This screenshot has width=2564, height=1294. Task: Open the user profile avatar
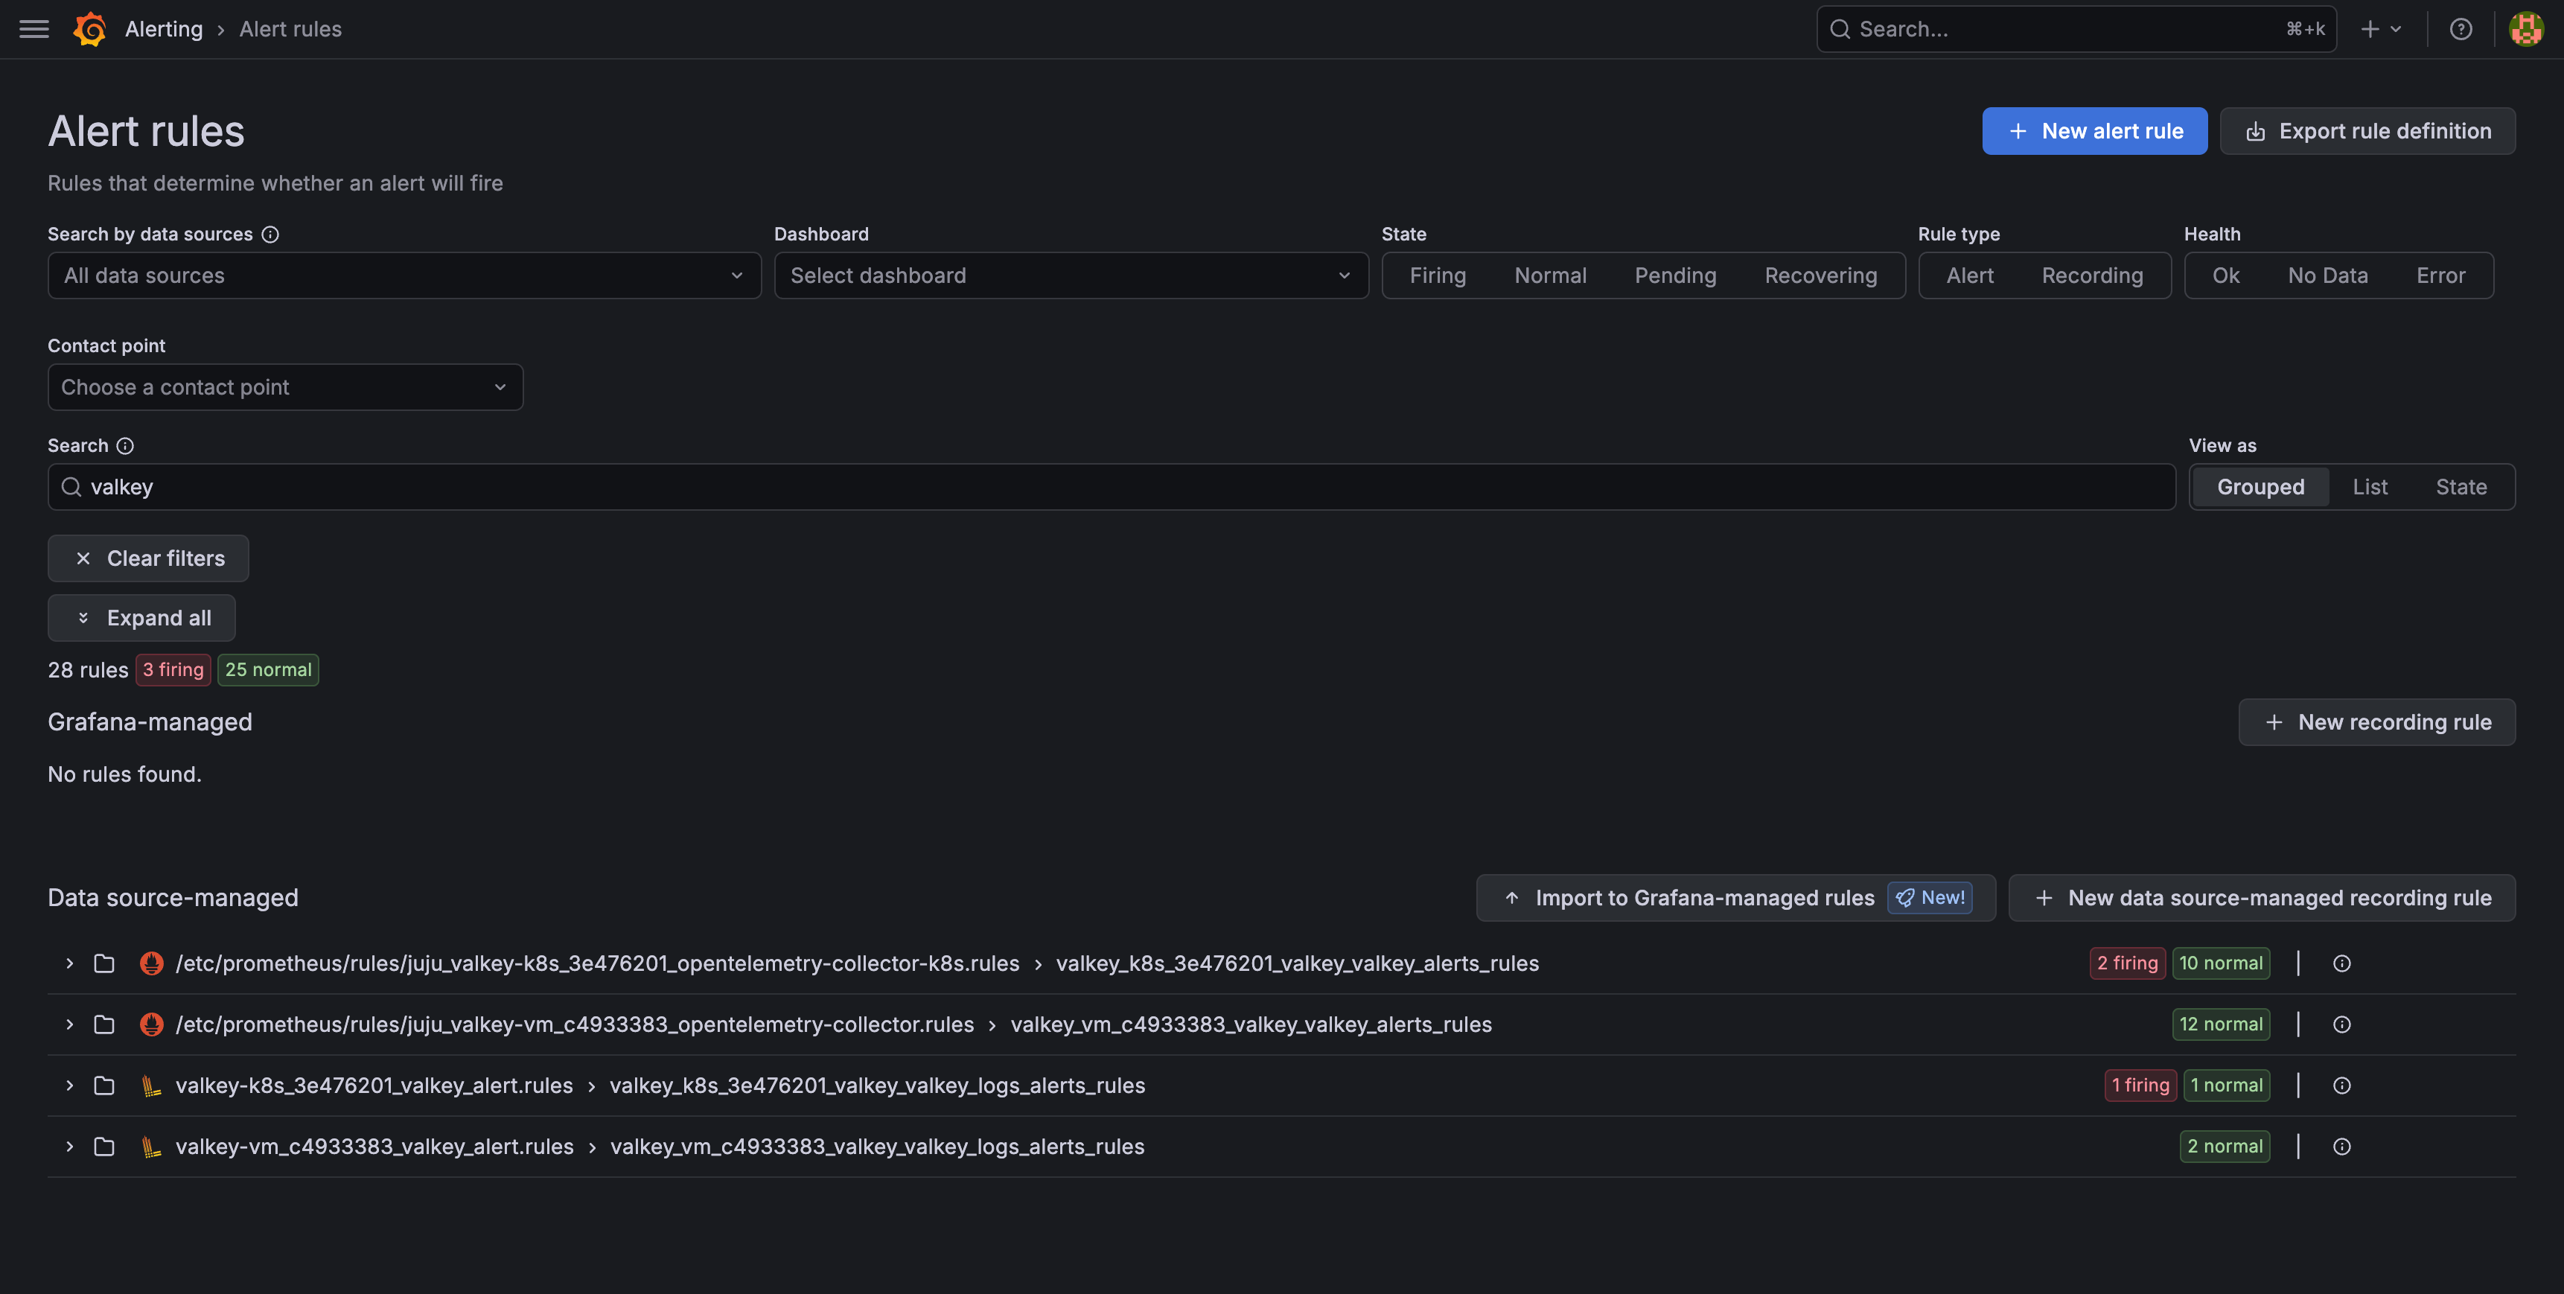click(x=2526, y=29)
